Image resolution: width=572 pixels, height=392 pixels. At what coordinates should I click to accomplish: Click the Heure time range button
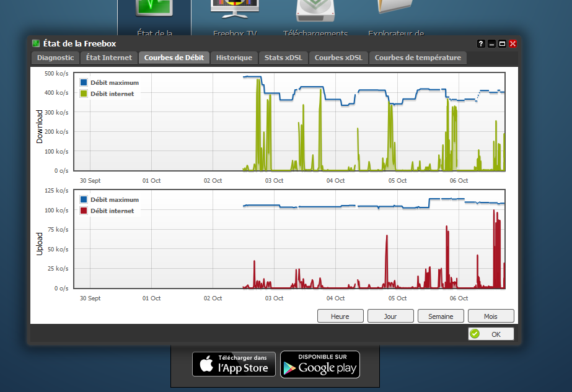(340, 316)
